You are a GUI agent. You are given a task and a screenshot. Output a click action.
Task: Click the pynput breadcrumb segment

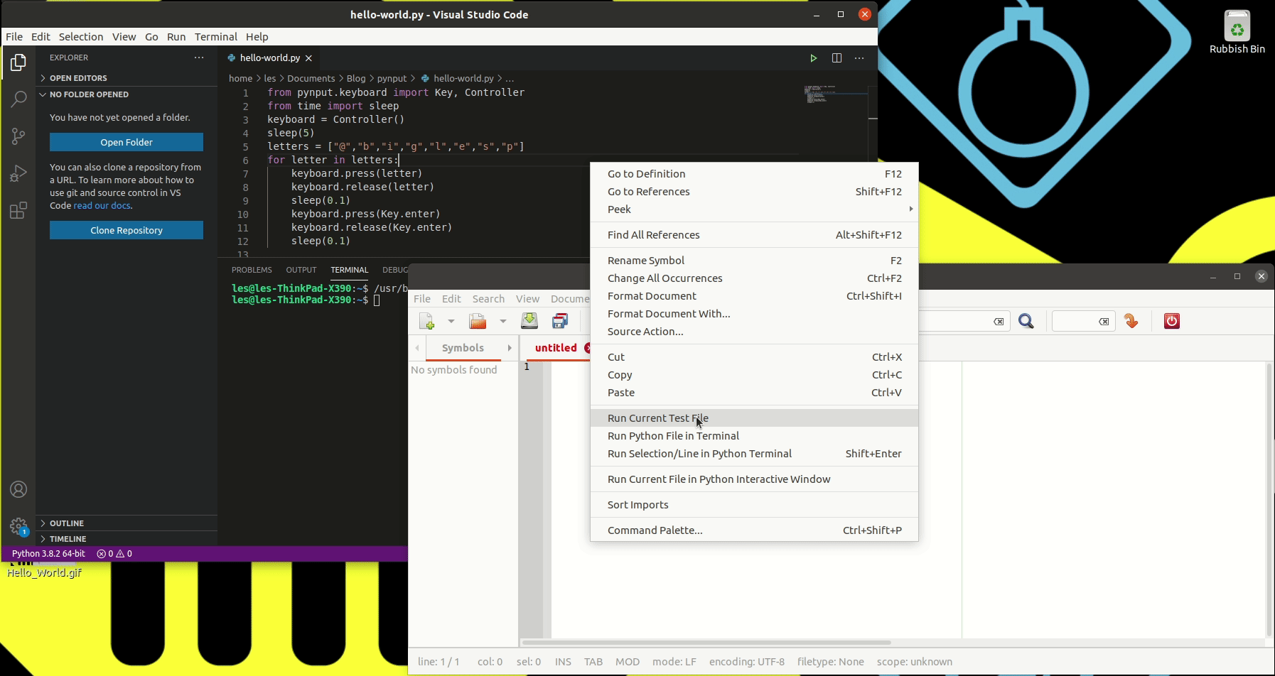[392, 79]
